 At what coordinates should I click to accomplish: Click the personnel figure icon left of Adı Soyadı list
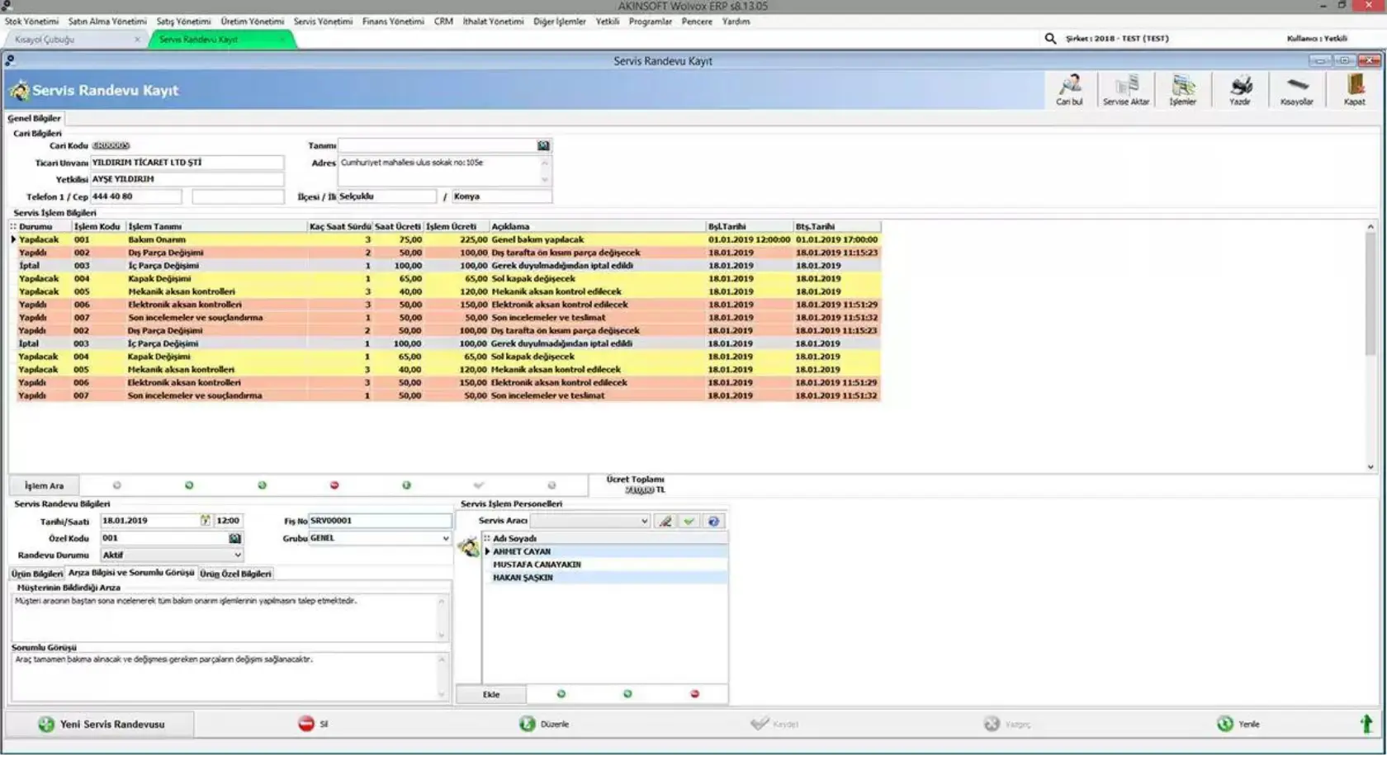tap(469, 546)
